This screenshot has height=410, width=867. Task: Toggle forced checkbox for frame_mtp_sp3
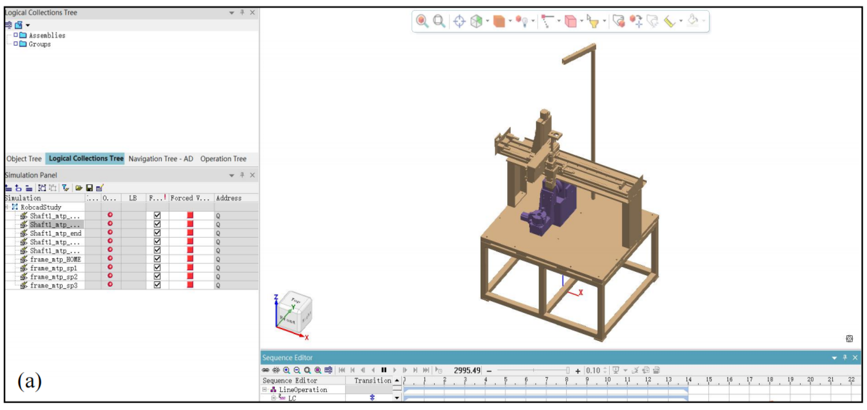(157, 285)
